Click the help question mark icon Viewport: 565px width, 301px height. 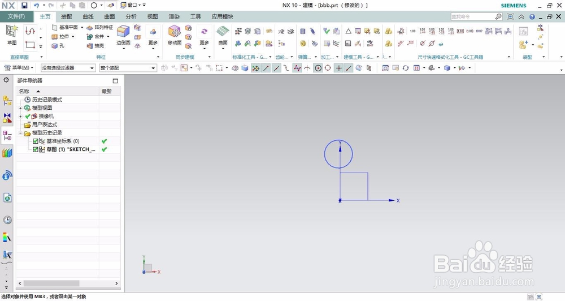pos(532,16)
